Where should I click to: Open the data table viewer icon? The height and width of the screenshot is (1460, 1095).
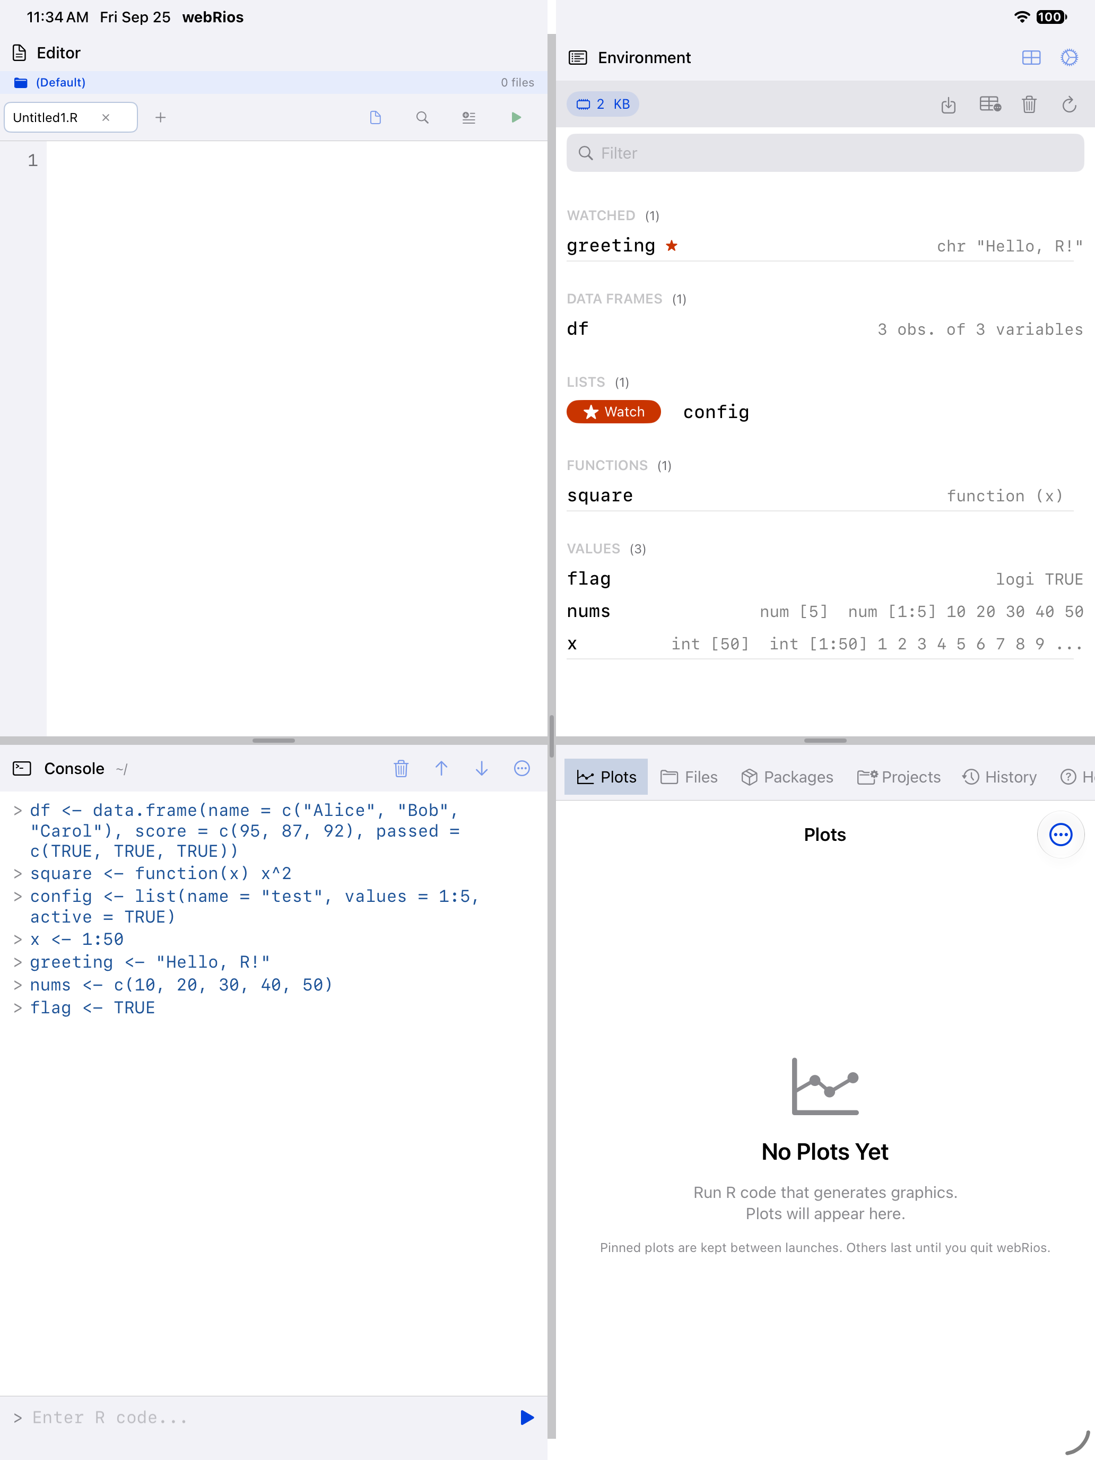(989, 105)
